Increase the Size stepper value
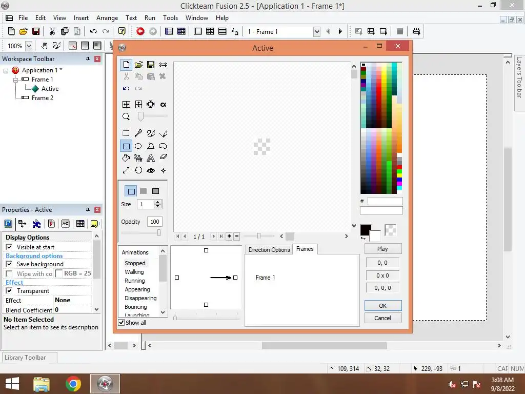 tap(158, 202)
